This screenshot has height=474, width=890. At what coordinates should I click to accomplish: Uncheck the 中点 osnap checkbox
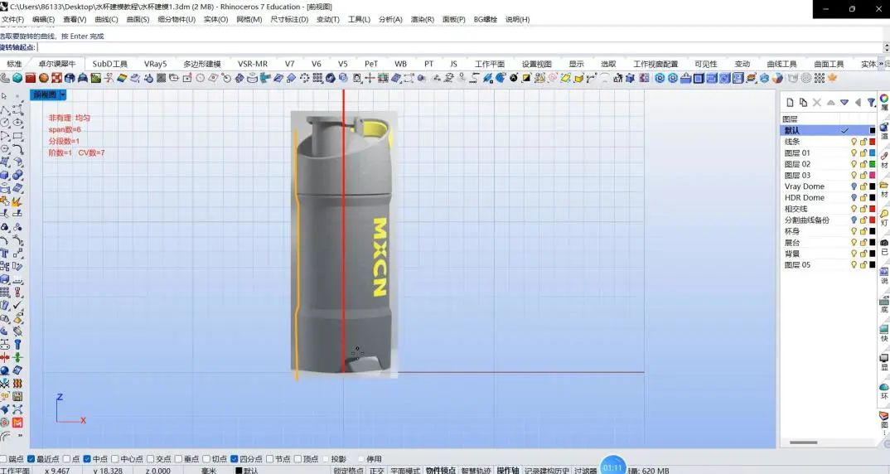point(87,459)
